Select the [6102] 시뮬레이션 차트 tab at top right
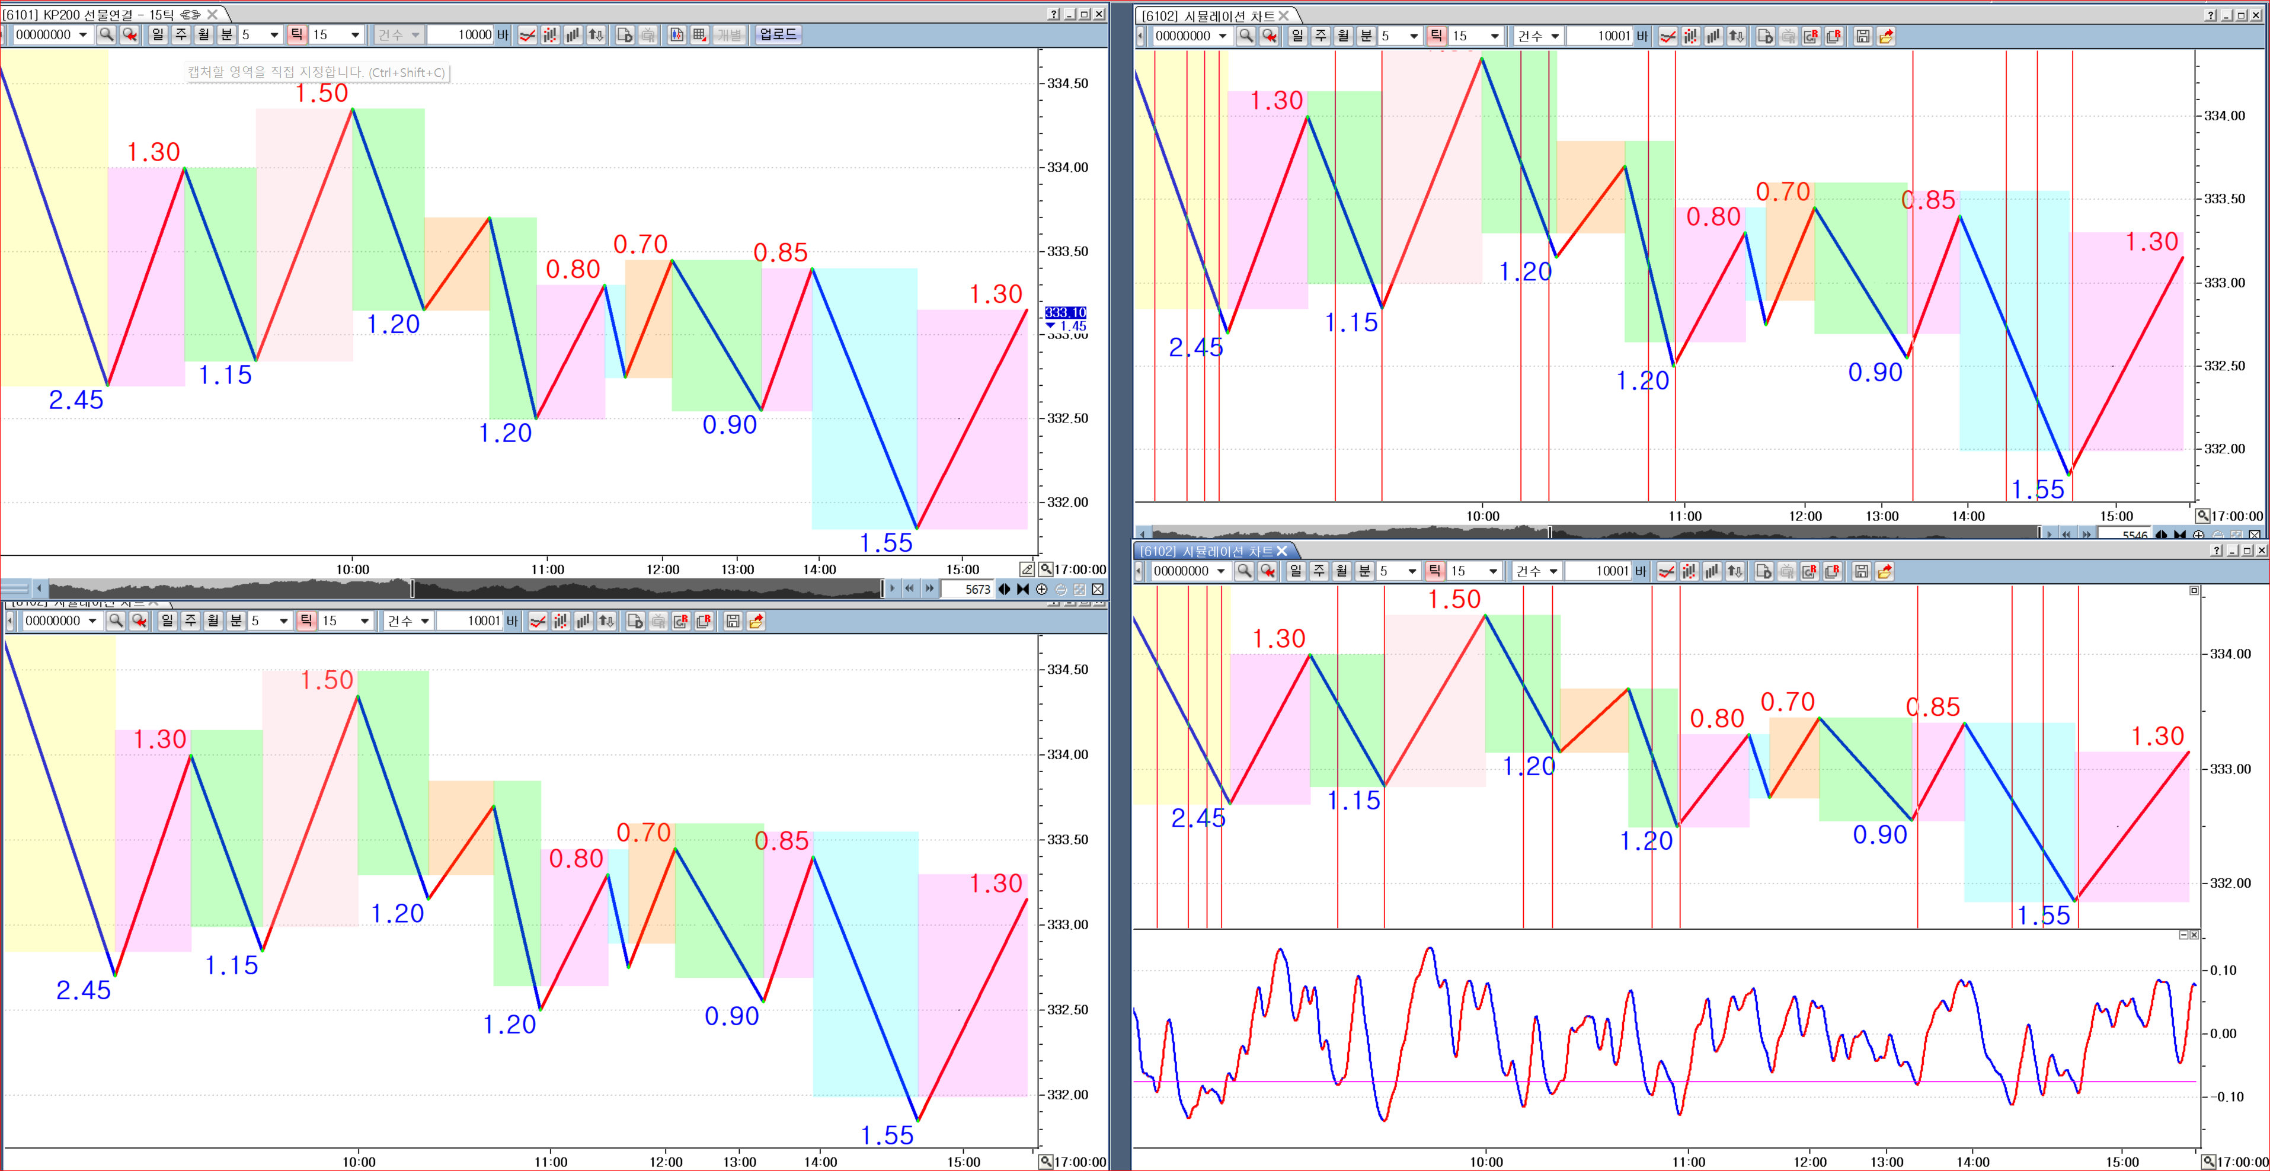The width and height of the screenshot is (2270, 1171). point(1207,16)
